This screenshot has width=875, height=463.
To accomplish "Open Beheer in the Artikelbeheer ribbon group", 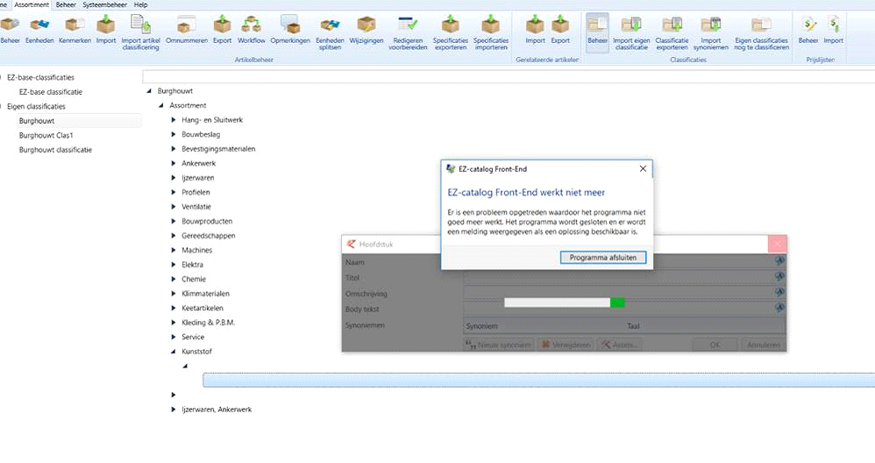I will pos(10,31).
